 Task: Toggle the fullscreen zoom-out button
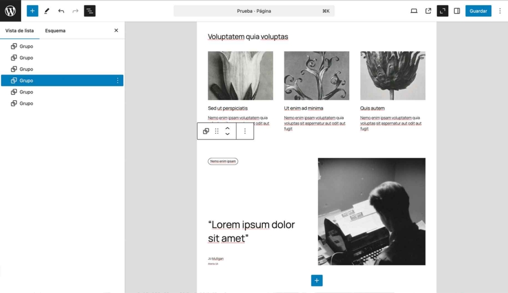pyautogui.click(x=442, y=11)
